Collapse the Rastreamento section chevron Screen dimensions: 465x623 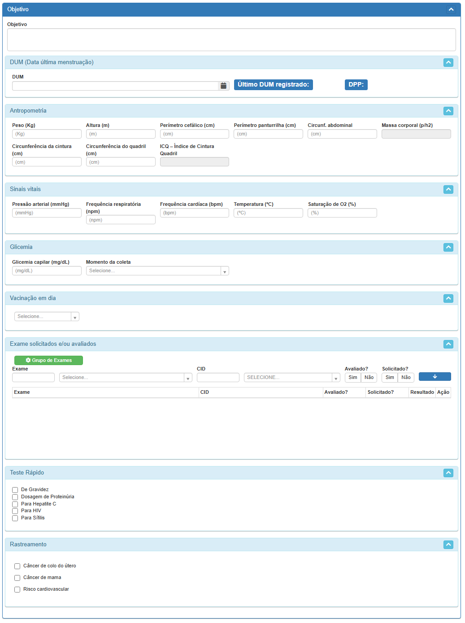[x=448, y=545]
